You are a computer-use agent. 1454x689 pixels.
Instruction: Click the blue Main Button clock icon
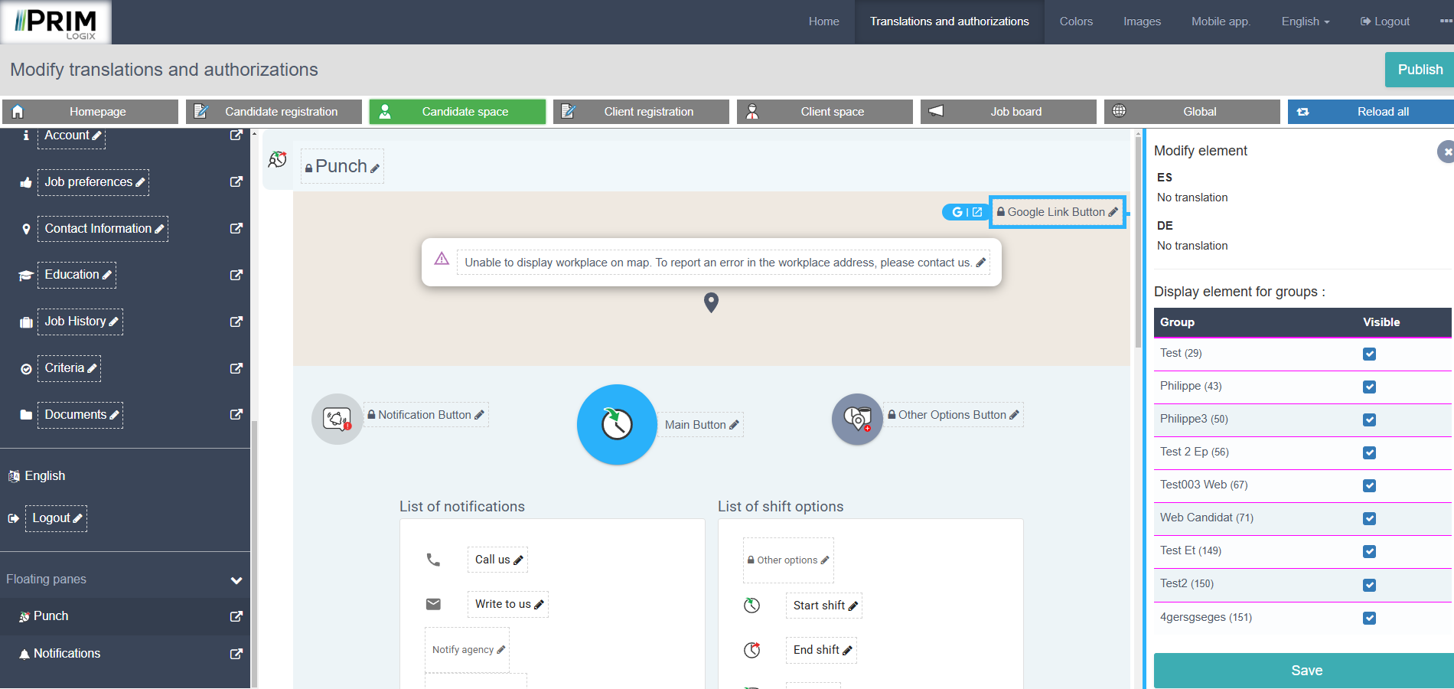point(616,424)
